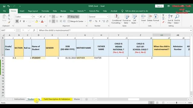Viewport: 193px width, 108px height.
Task: Toggle Underline formatting
Action: (24, 21)
